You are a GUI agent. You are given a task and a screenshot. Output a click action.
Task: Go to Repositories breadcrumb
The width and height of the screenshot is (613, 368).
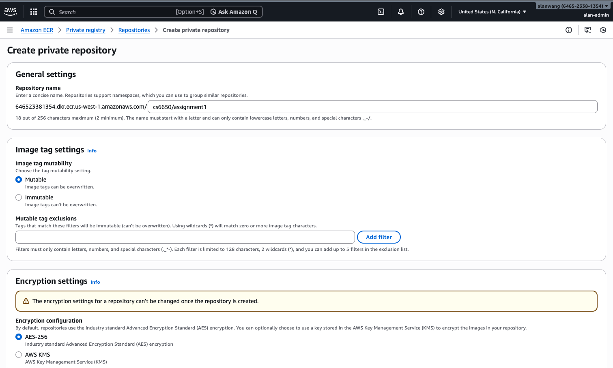pos(134,30)
